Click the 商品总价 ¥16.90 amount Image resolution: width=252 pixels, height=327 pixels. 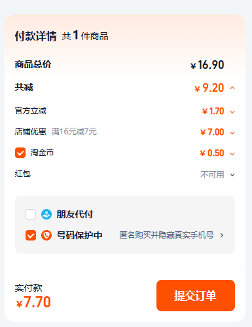point(207,65)
